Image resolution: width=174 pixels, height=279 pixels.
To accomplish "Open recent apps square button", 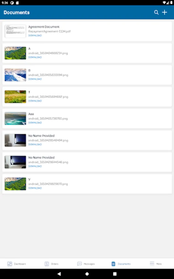I will pyautogui.click(x=115, y=274).
